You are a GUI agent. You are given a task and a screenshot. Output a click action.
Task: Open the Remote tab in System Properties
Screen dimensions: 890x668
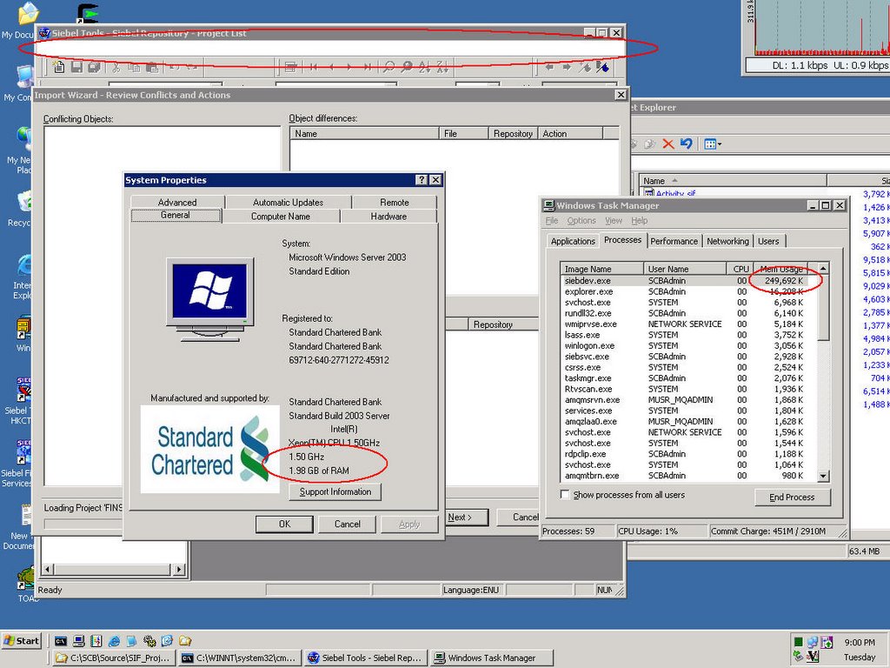coord(395,202)
